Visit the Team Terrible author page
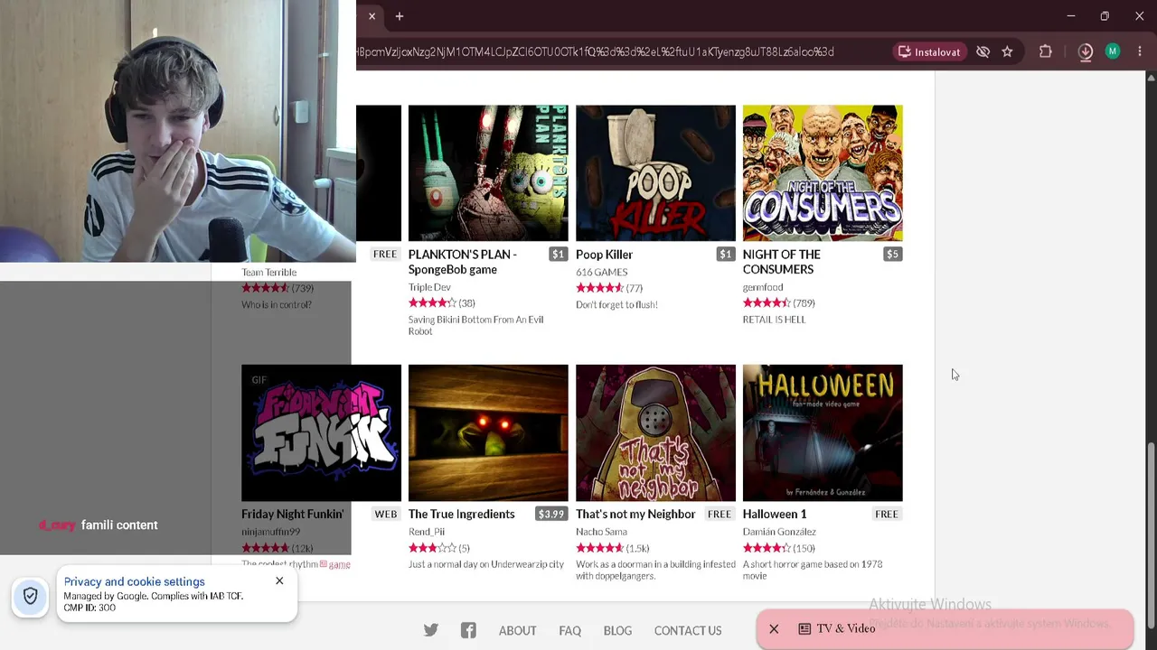 pos(268,272)
